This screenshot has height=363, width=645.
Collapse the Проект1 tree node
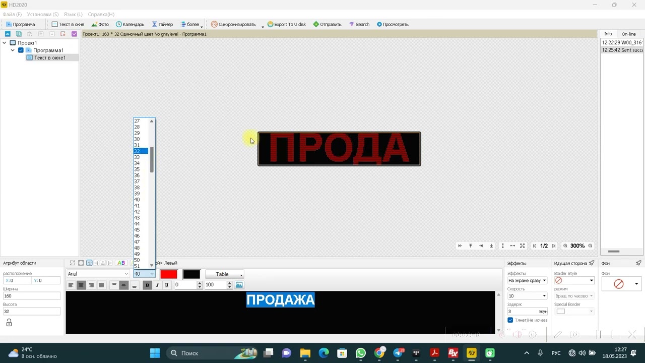tap(5, 43)
